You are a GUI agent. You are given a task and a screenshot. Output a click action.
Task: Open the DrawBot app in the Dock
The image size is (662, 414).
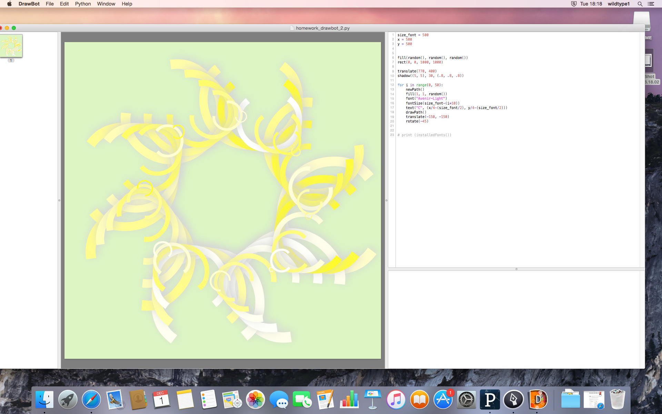pos(538,400)
